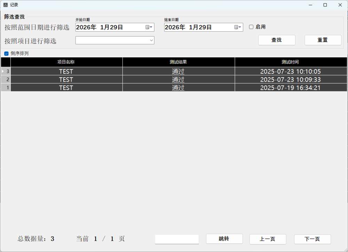The image size is (348, 252).
Task: Go to previous page with 上一页
Action: click(x=268, y=239)
